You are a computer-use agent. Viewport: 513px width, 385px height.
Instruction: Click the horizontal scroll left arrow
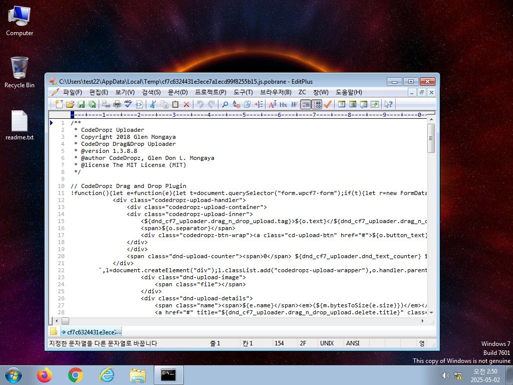(57, 321)
